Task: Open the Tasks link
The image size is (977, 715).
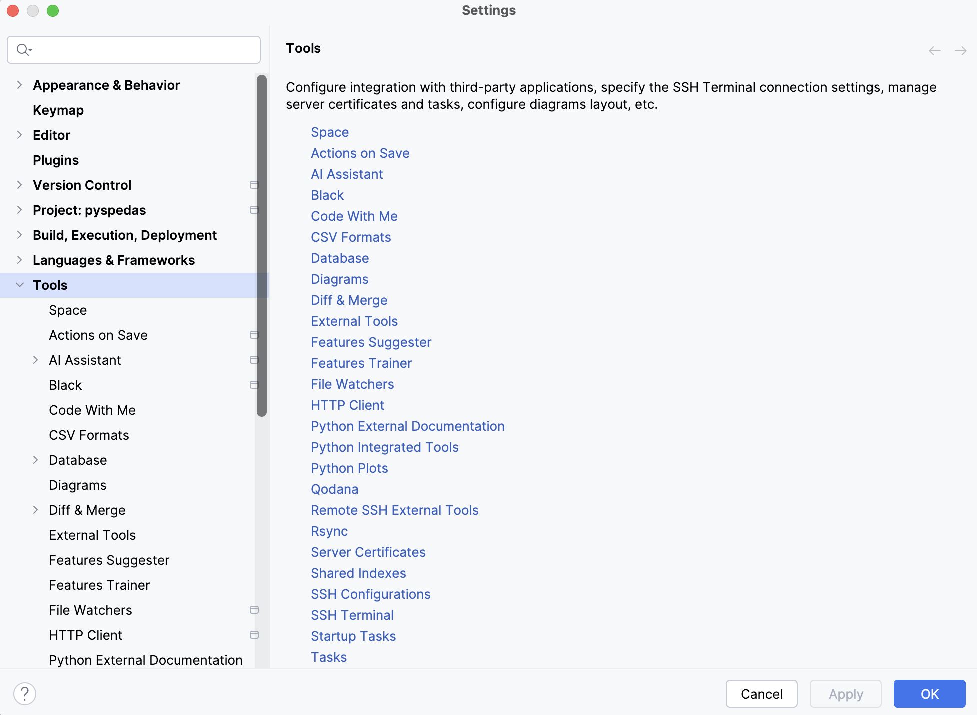Action: coord(329,657)
